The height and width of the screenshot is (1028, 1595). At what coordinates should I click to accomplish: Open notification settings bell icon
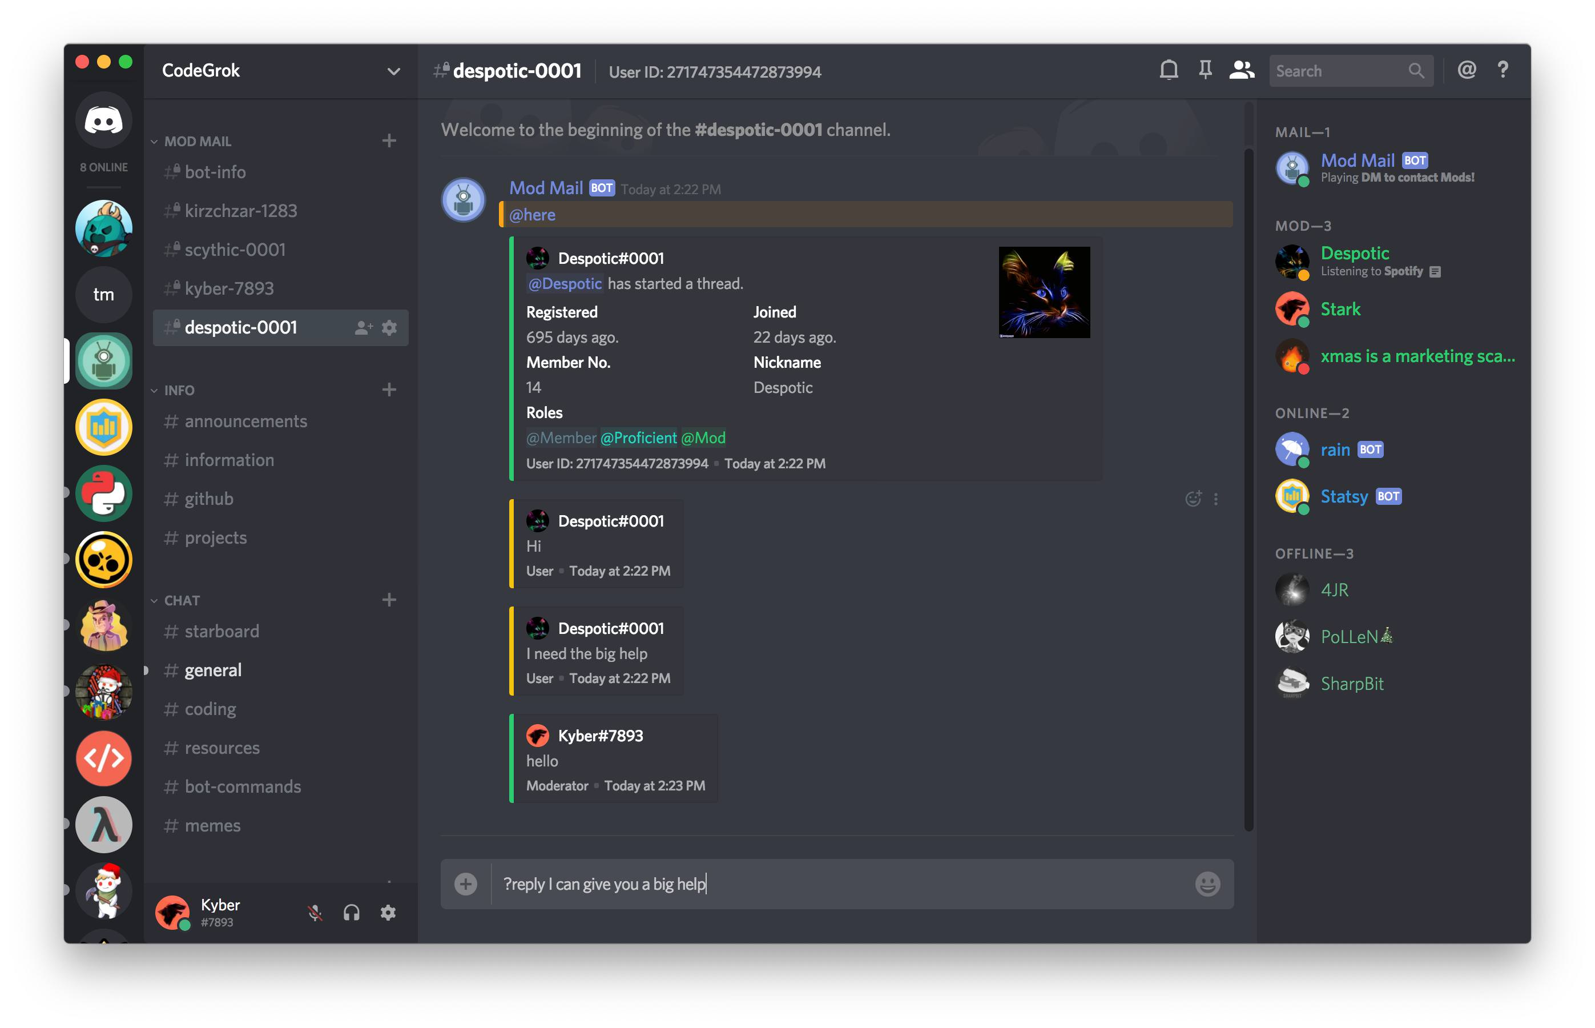point(1168,70)
